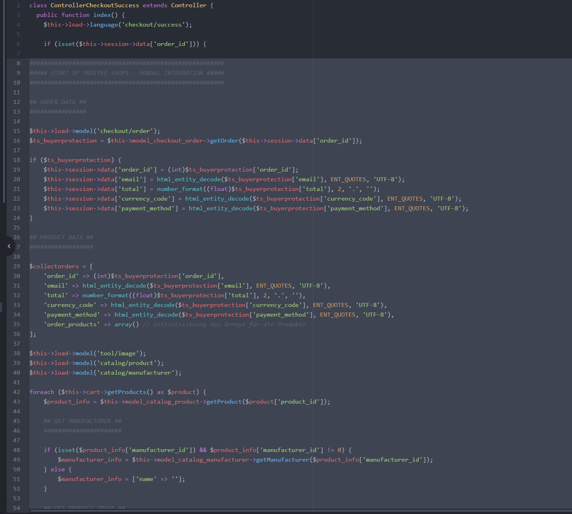The image size is (572, 514).
Task: Click the 'currency_code' array key on line 33
Action: click(x=70, y=305)
